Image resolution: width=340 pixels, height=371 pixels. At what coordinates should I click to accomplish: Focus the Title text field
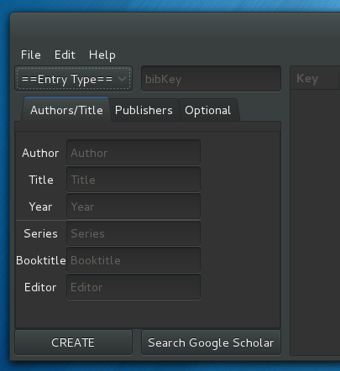133,180
